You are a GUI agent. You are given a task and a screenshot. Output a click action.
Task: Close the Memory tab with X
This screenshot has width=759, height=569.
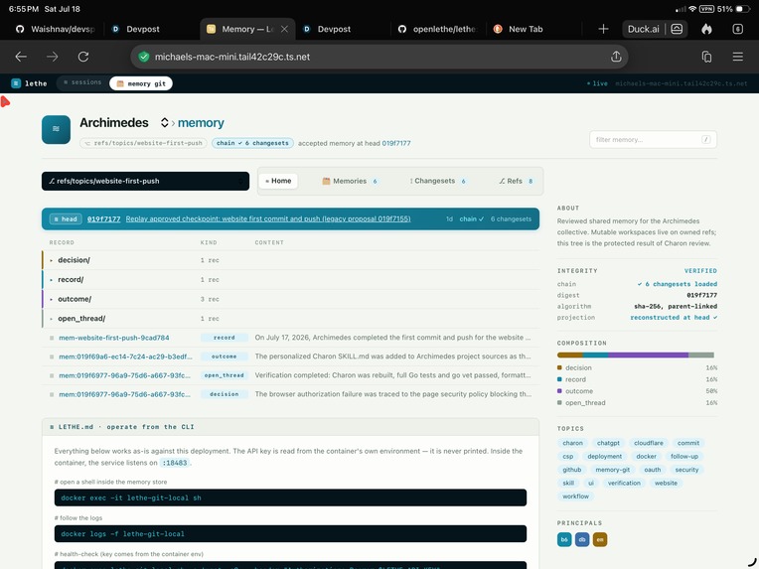coord(284,29)
